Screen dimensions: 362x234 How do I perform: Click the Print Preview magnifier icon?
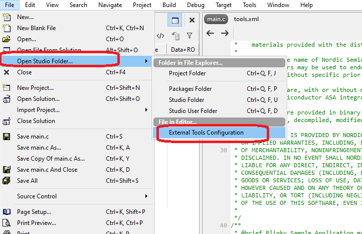tap(7, 223)
